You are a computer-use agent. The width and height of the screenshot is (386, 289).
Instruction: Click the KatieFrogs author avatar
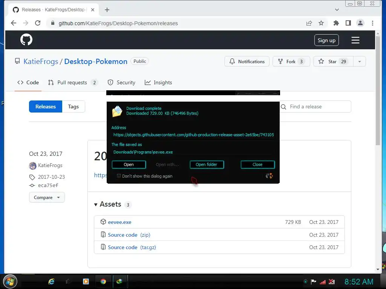click(x=32, y=166)
